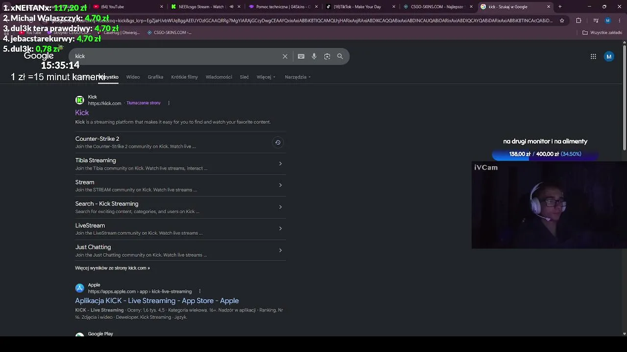
Task: Click the magnifier search submit icon
Action: (x=340, y=56)
